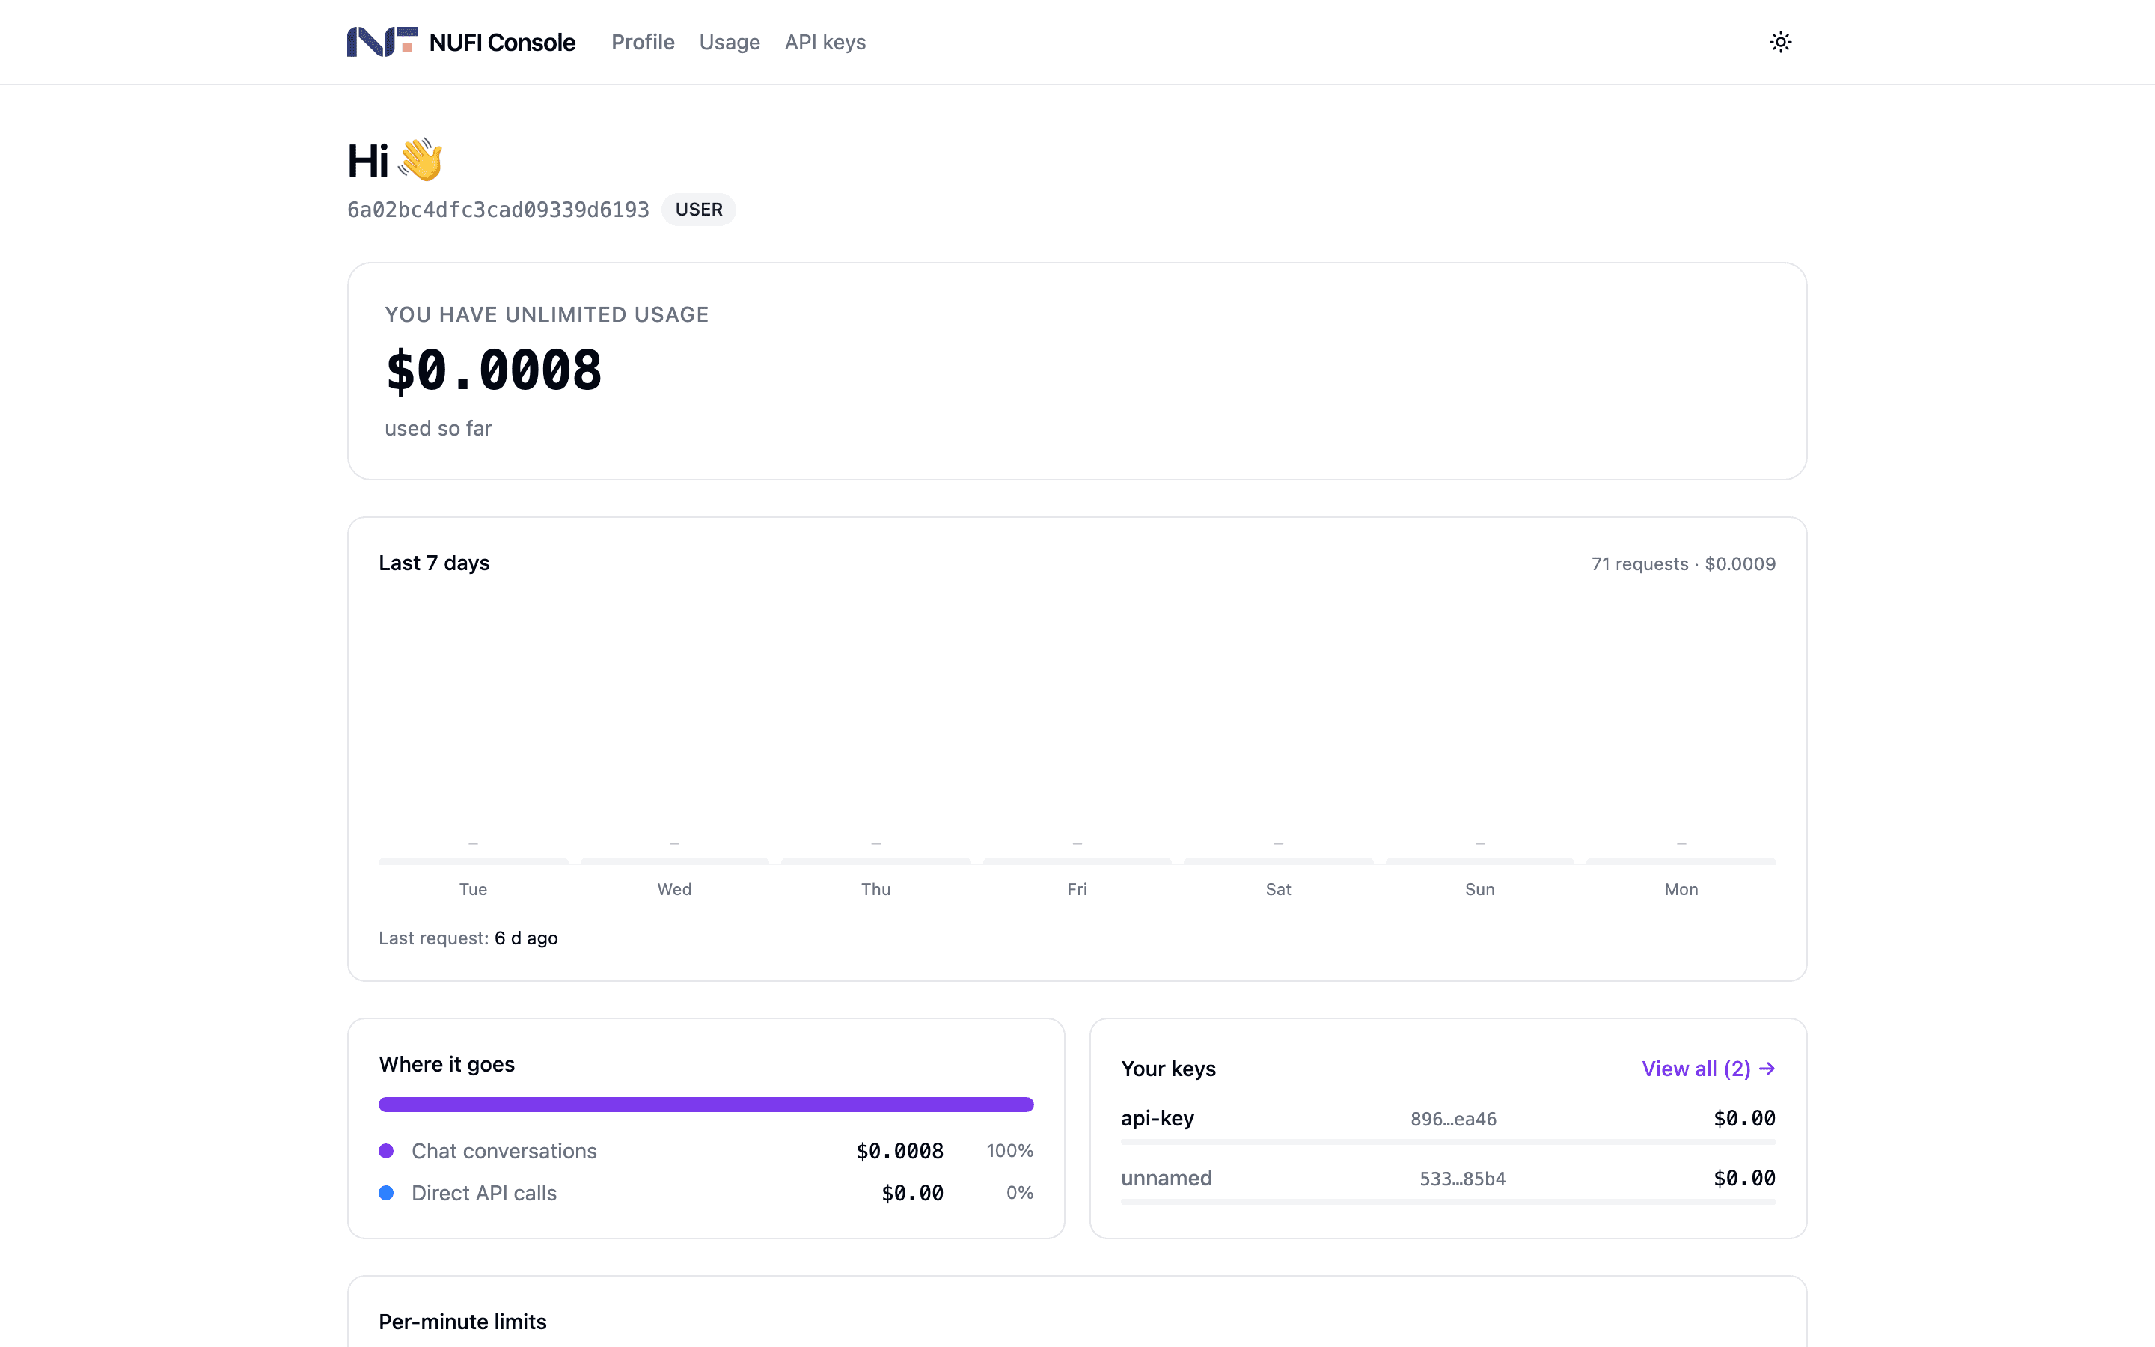Select the api-key row name
This screenshot has height=1347, width=2155.
pos(1158,1118)
